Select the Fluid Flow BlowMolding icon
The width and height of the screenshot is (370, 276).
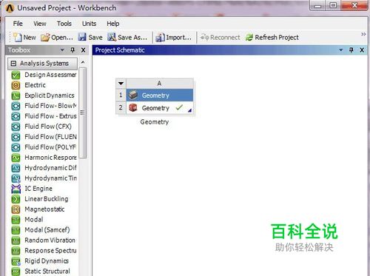tap(16, 106)
